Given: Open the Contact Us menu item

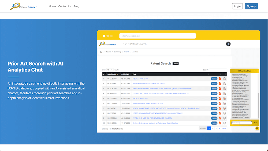Looking at the screenshot, I should (65, 6).
